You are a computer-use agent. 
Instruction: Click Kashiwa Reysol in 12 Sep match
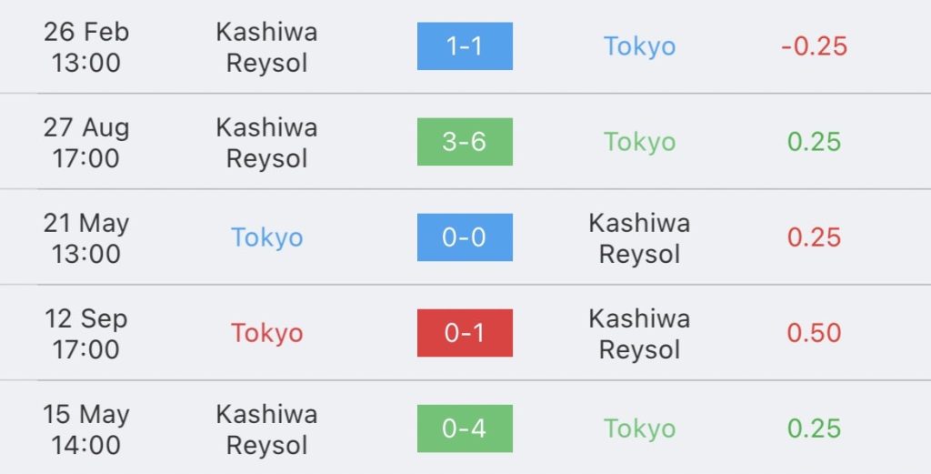(x=639, y=334)
